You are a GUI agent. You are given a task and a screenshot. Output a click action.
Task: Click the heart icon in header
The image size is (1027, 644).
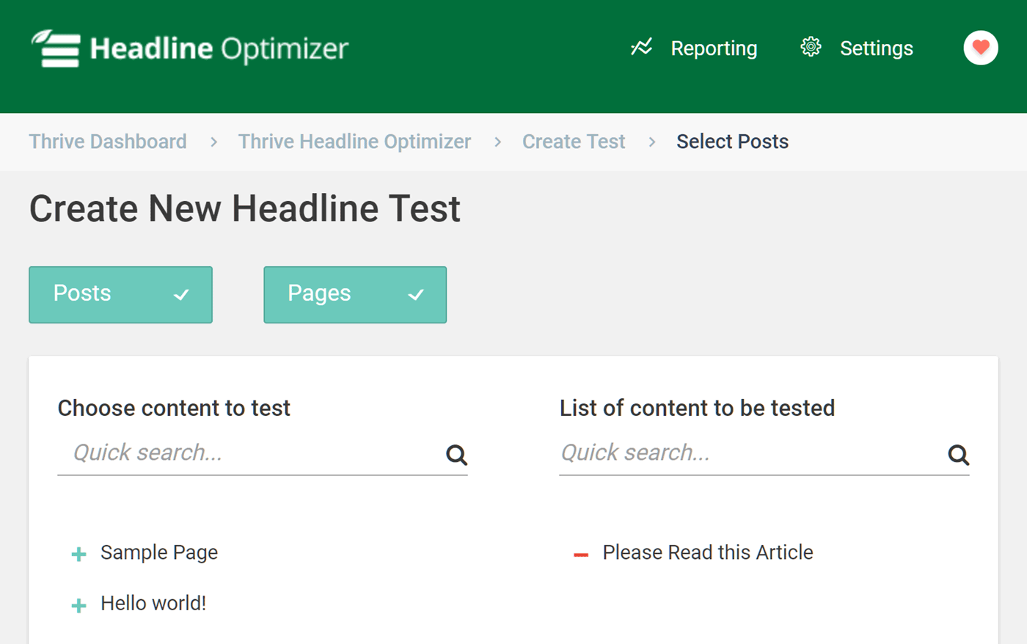point(981,48)
